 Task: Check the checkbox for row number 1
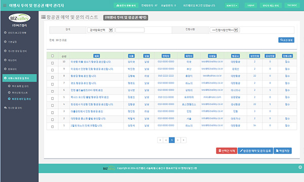(x=52, y=127)
